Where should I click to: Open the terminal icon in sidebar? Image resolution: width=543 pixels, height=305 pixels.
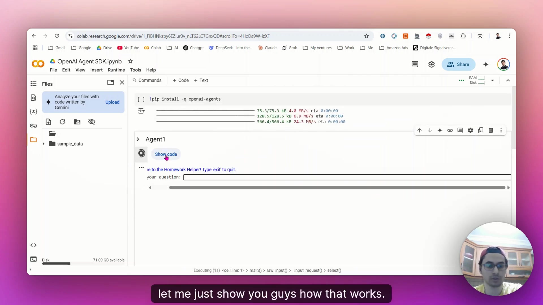pos(33,259)
